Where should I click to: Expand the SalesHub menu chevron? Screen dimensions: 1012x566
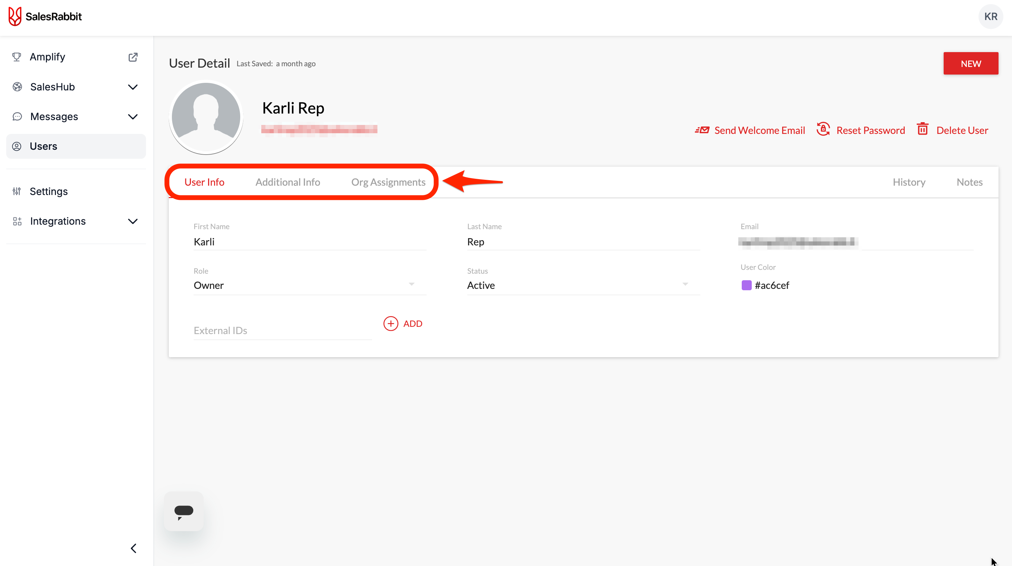point(133,87)
